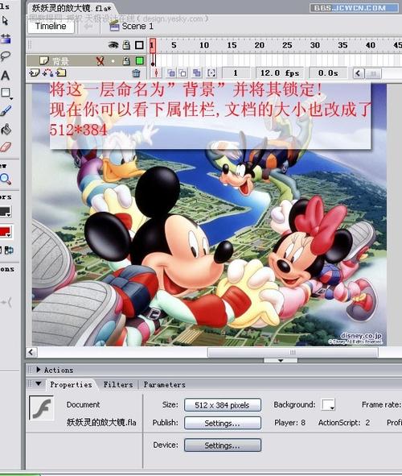The image size is (402, 476).
Task: Enable Onion Skin mode
Action: point(171,72)
